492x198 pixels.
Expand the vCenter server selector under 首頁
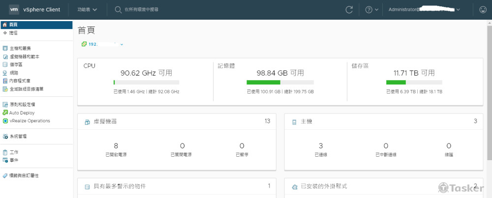click(122, 44)
